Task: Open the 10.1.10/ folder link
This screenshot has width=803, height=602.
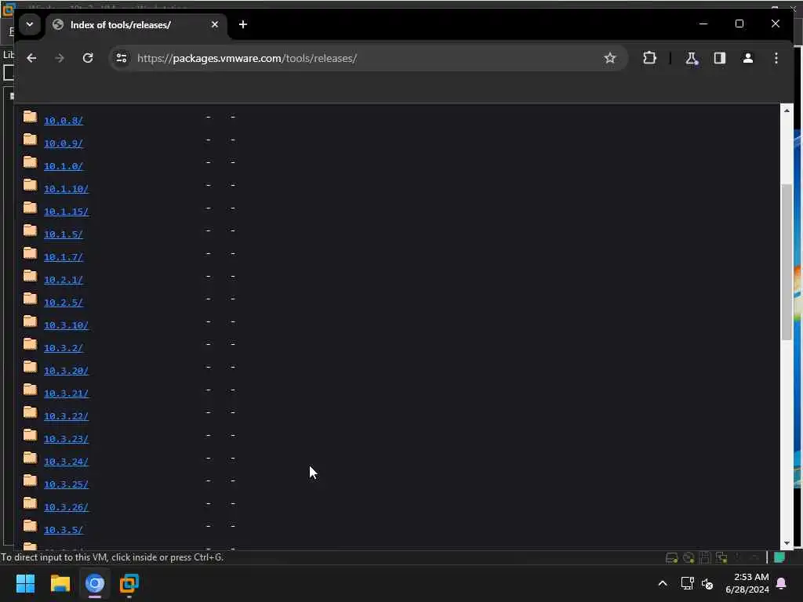Action: pos(66,189)
